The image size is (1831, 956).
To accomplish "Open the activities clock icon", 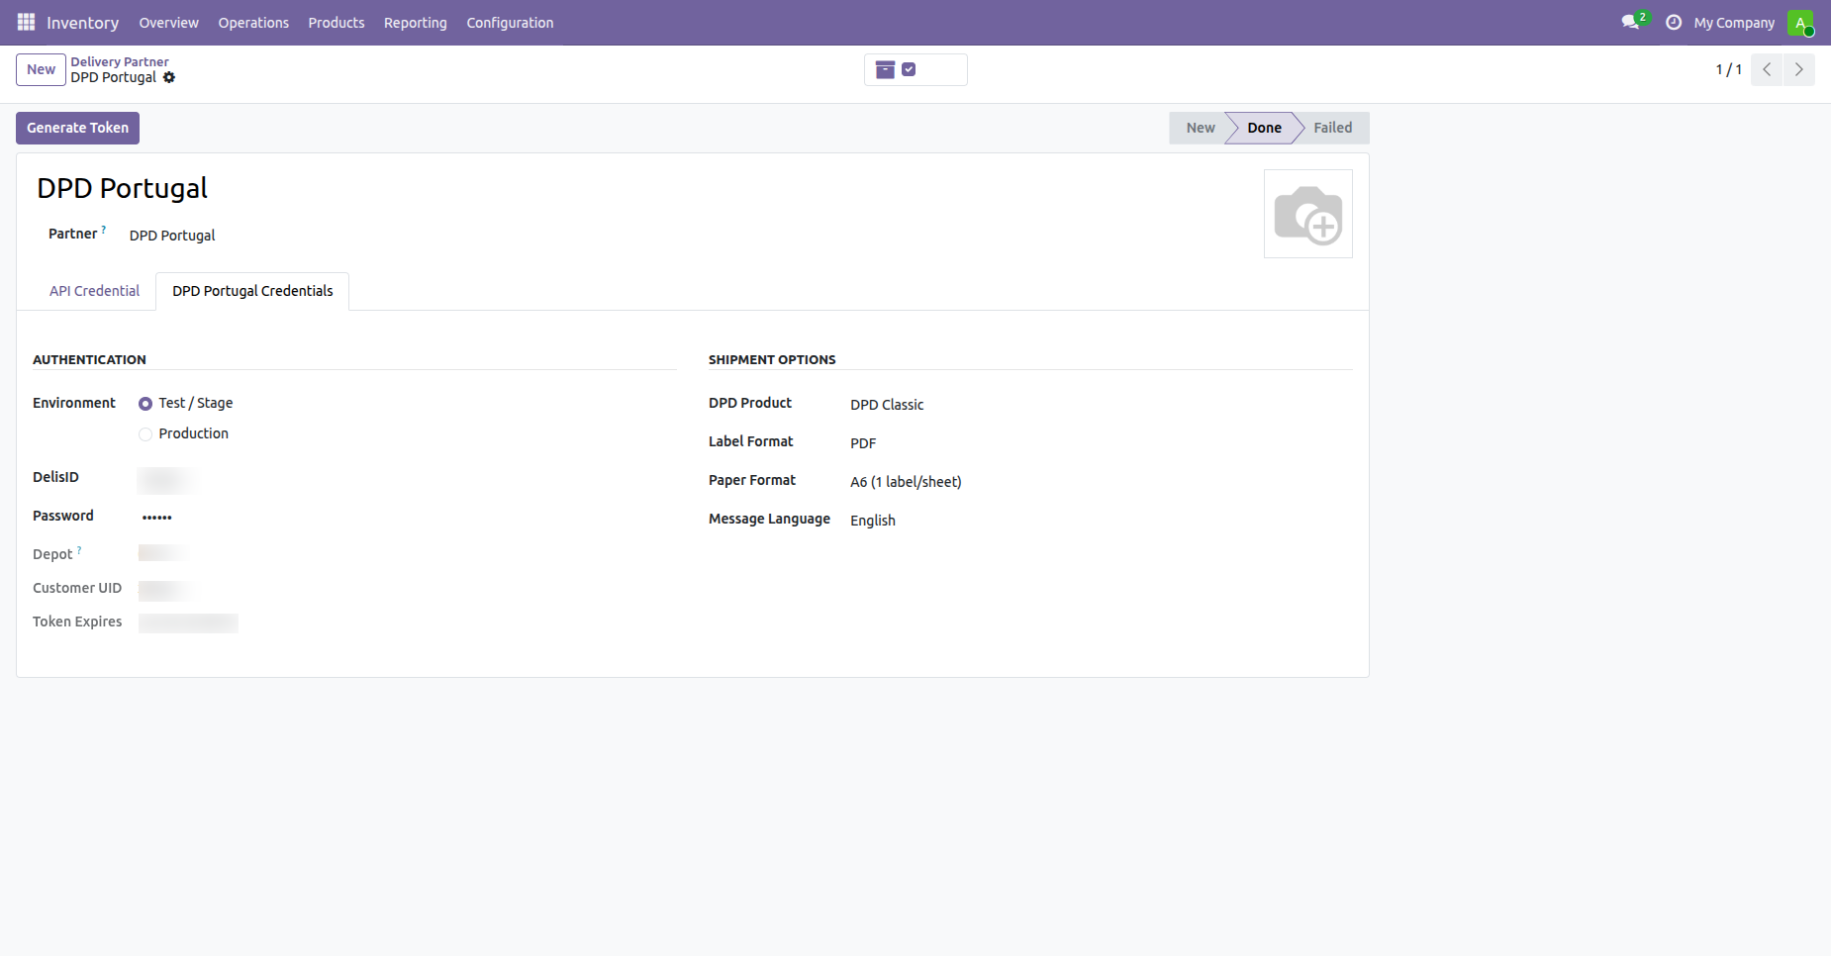I will click(x=1674, y=22).
